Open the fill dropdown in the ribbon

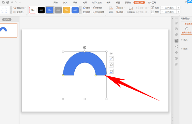(x=87, y=8)
